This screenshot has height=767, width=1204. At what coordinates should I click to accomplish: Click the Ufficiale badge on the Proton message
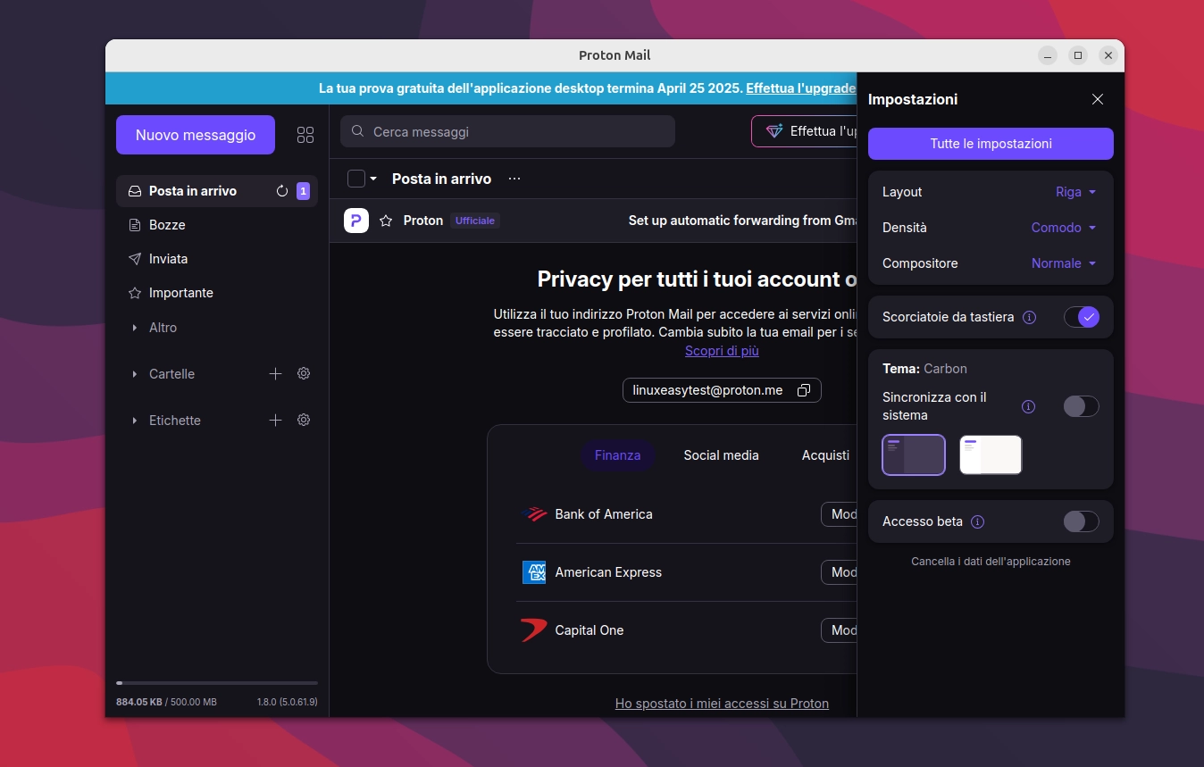point(474,221)
